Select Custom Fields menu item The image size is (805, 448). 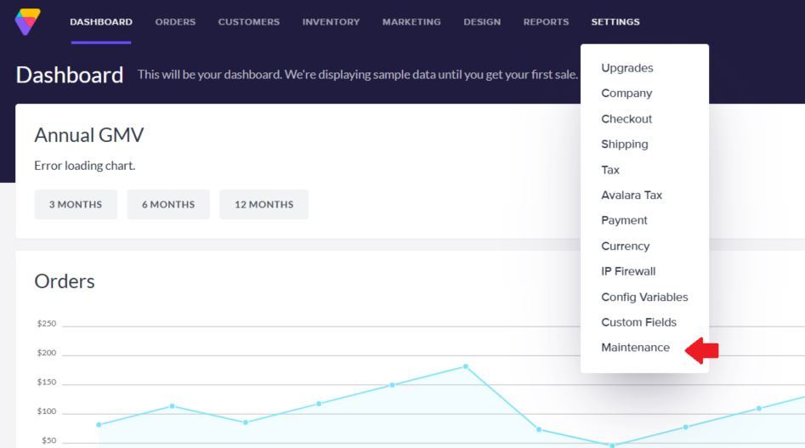[x=638, y=322]
